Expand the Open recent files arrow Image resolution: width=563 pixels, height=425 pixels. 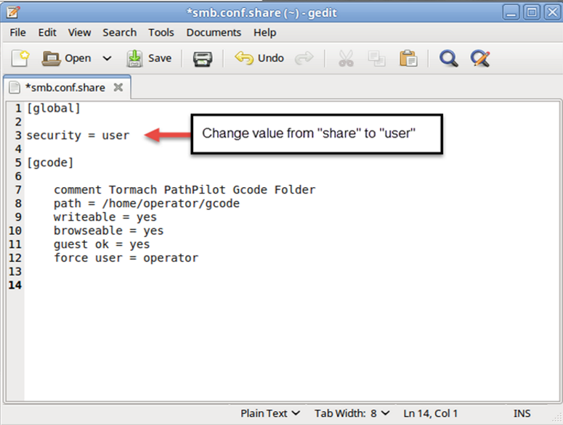click(x=107, y=58)
